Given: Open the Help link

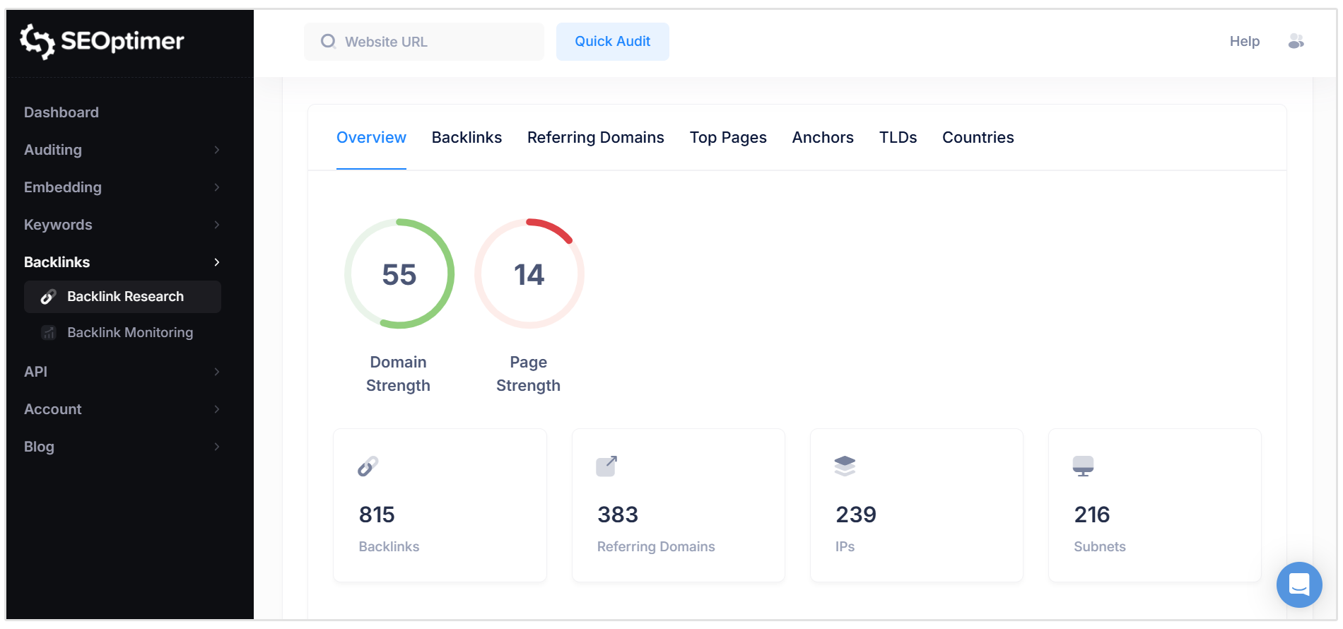Looking at the screenshot, I should point(1244,42).
